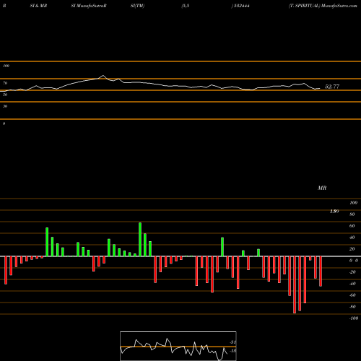Screen dimensions: 361x361
Task: Click the MR axis label -80
Action: 352,307
